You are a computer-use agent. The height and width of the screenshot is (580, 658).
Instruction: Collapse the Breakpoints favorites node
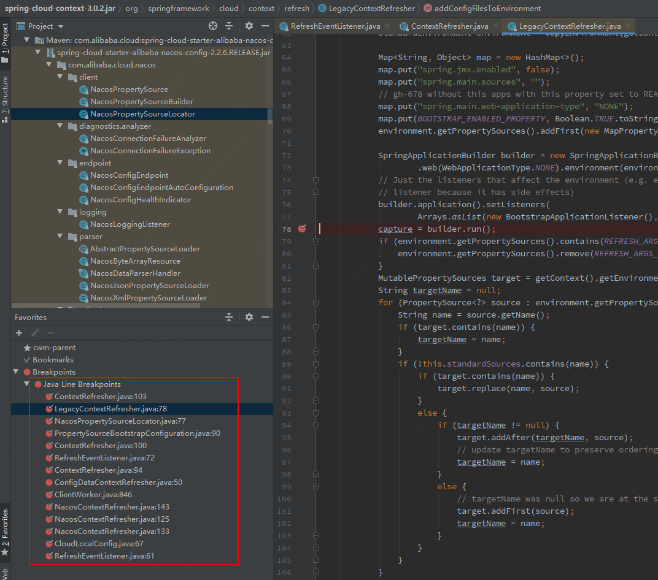click(x=16, y=372)
